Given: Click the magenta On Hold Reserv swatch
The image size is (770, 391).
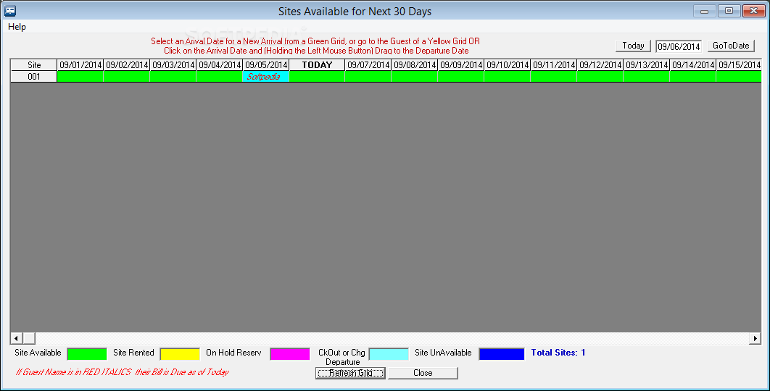Looking at the screenshot, I should coord(290,354).
